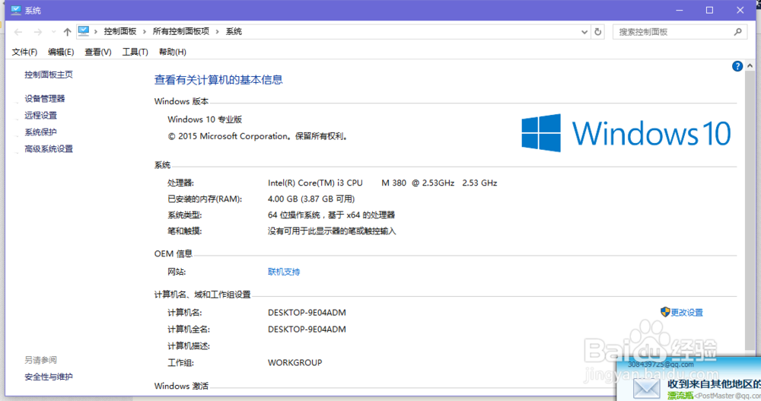Open 设备管理器 from the sidebar

[x=45, y=99]
